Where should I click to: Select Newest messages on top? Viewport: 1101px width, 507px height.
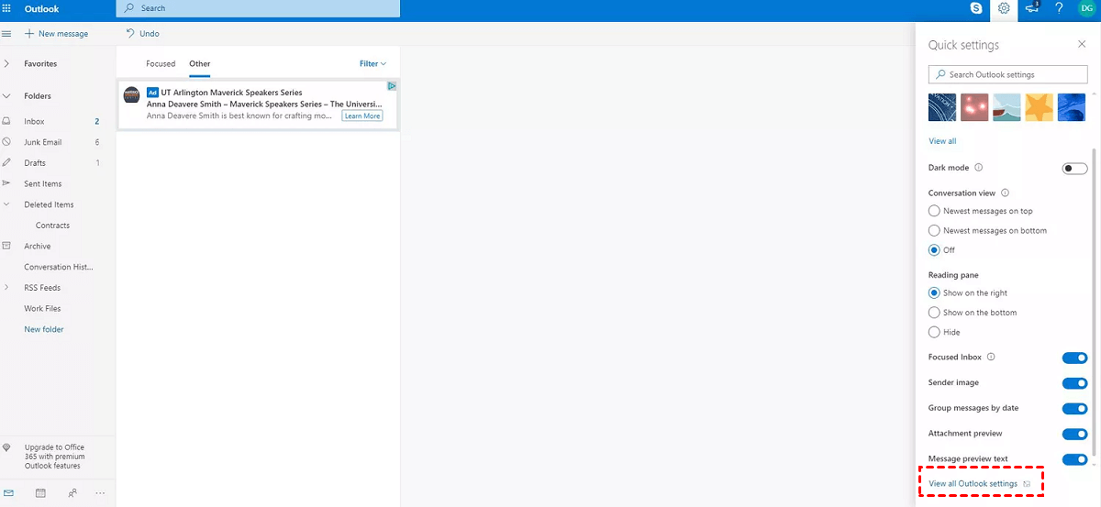(981, 211)
